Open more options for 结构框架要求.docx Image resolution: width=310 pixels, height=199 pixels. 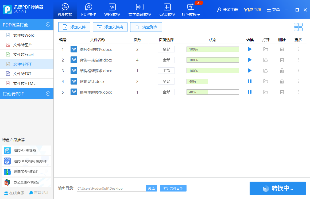[298, 70]
